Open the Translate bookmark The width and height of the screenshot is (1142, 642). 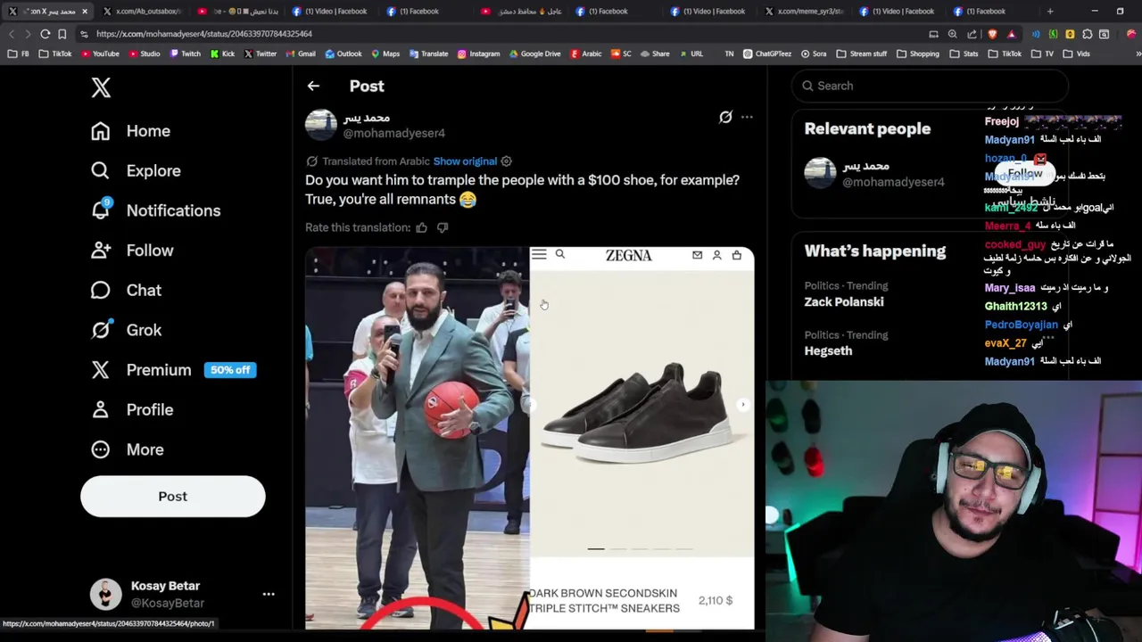[x=428, y=53]
